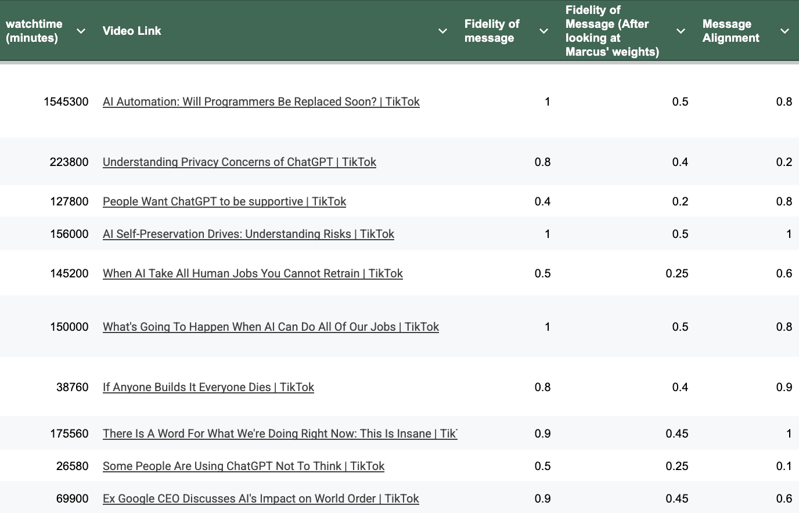
Task: Select Marcus' weights 0.4 in Privacy Concerns row
Action: (680, 162)
